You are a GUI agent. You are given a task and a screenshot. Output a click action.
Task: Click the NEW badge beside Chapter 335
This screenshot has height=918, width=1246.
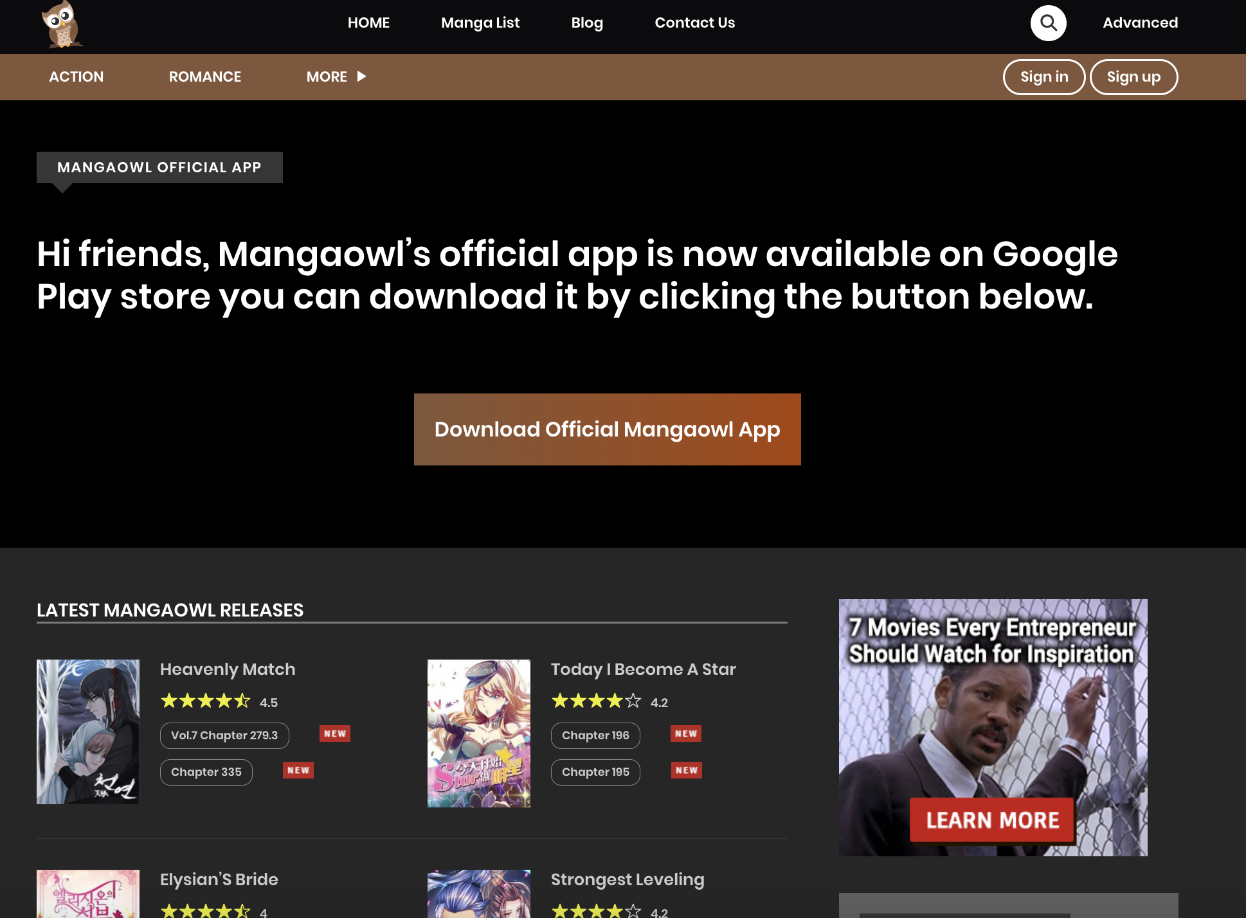298,771
